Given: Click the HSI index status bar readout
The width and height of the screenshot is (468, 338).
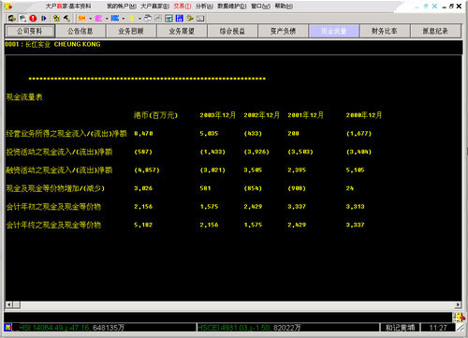Looking at the screenshot, I should [72, 328].
